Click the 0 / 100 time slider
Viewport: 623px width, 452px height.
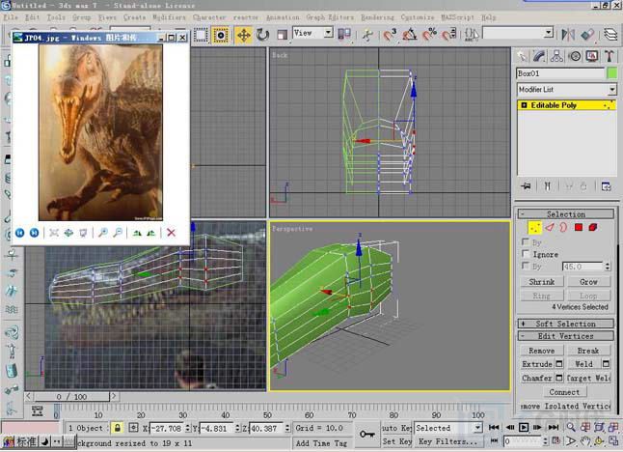pos(71,397)
